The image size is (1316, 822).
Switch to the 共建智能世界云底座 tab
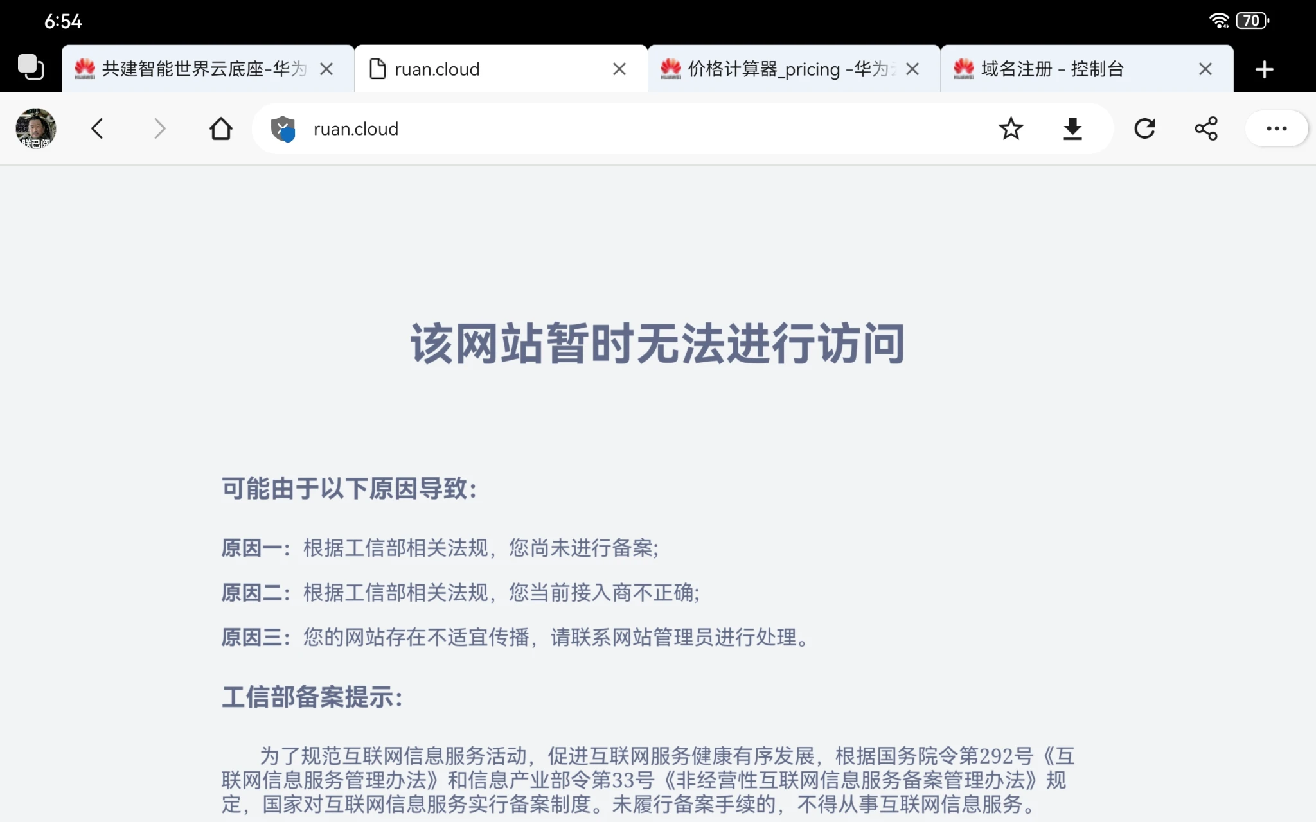[x=193, y=69]
